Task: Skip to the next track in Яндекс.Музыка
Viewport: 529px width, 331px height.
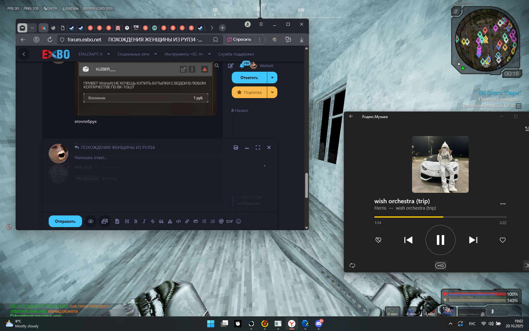Action: (x=473, y=240)
